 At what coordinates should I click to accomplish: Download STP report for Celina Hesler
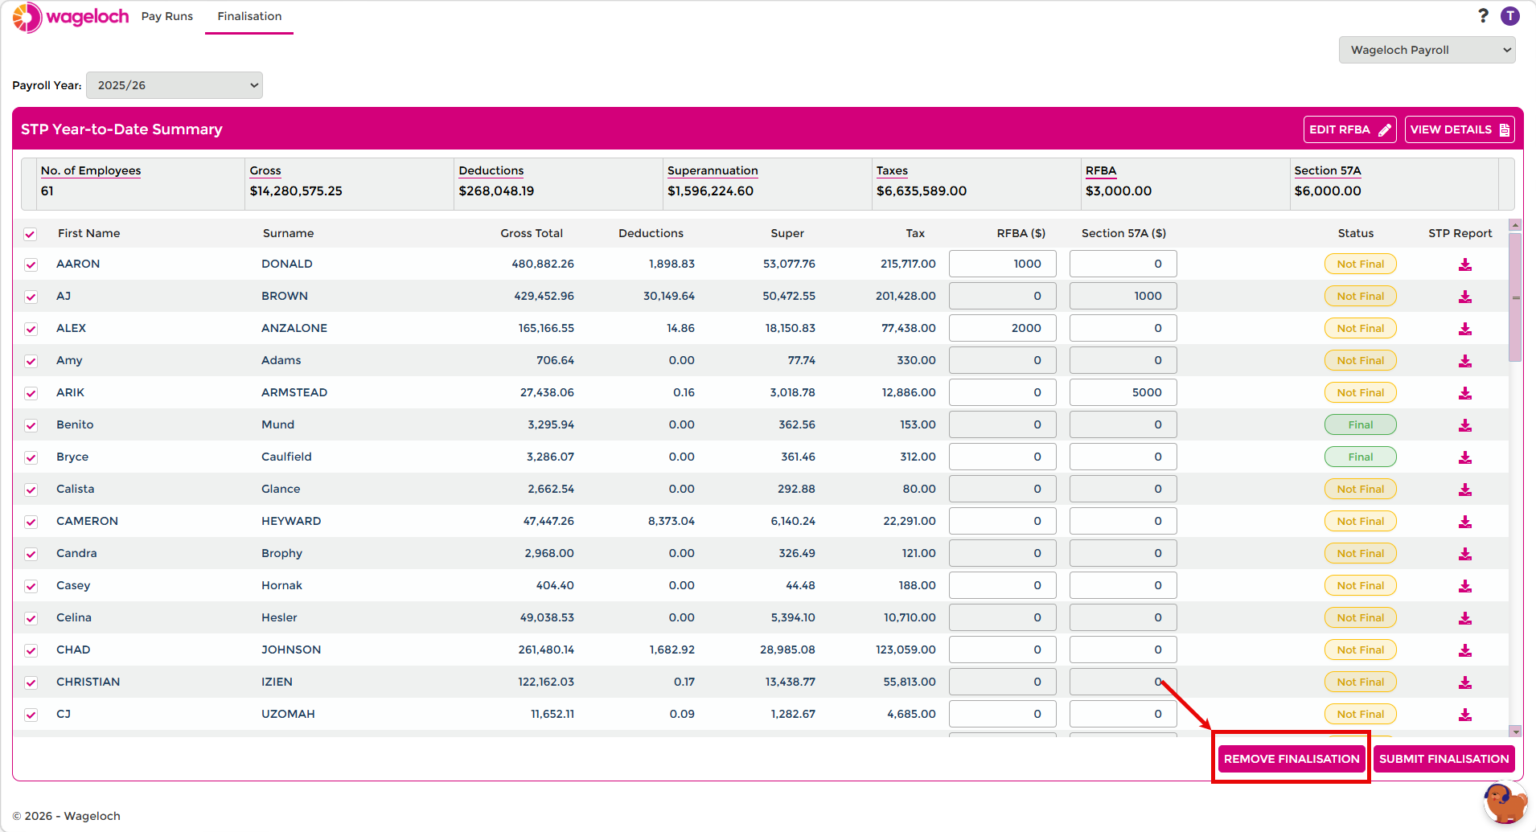click(x=1465, y=618)
